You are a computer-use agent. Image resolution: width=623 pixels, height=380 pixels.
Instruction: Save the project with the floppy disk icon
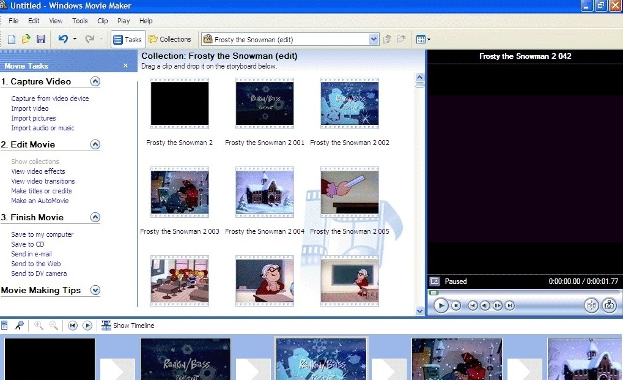pos(40,39)
